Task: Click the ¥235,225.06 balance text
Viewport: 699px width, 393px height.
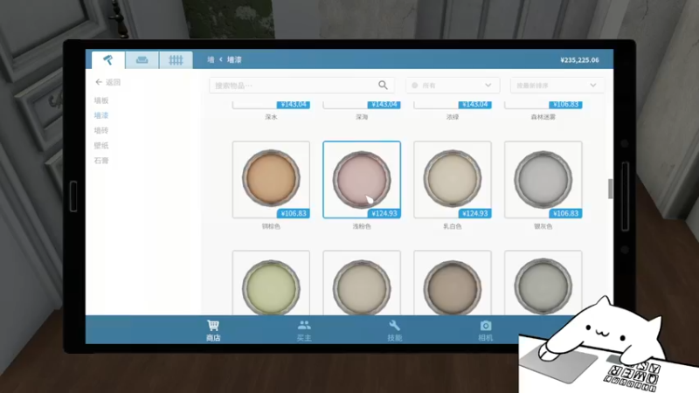Action: click(x=579, y=60)
